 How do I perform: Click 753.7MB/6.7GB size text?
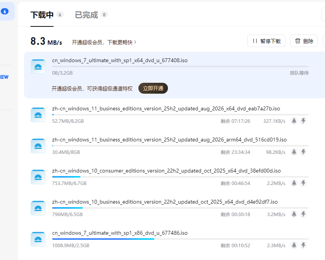point(69,183)
